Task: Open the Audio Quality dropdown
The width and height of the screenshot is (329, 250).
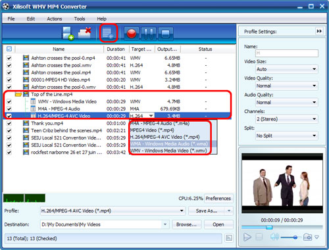Action: coord(287,103)
